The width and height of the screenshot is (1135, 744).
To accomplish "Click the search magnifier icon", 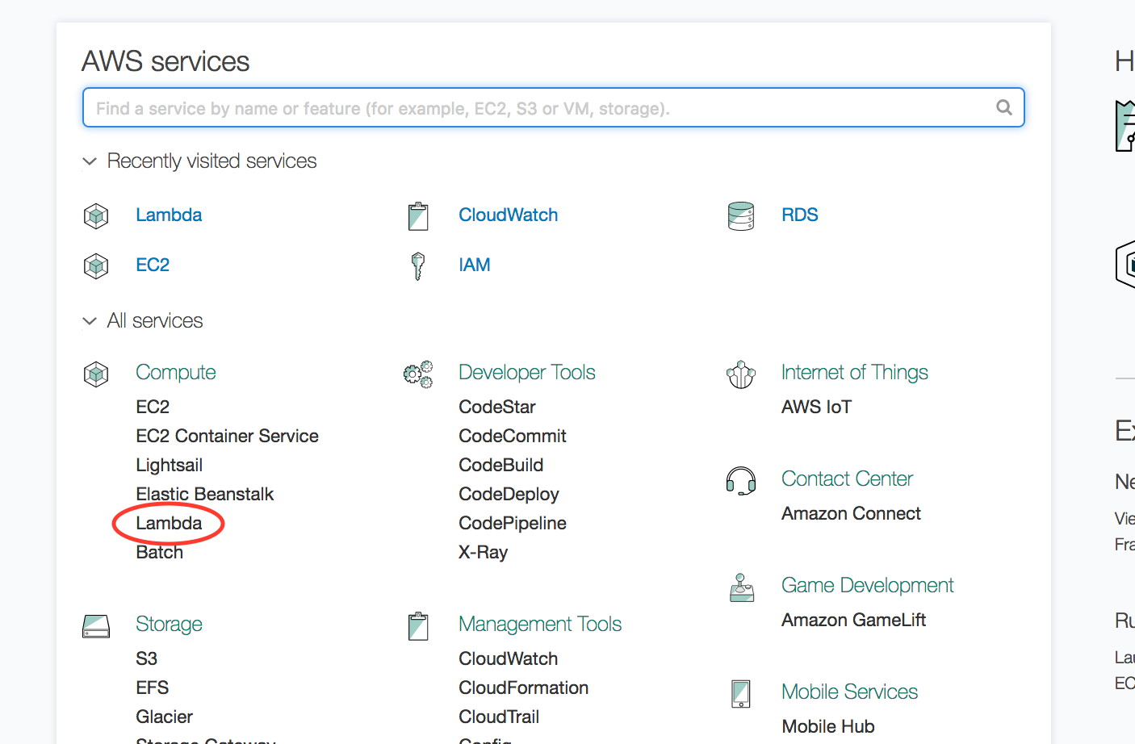I will pos(1003,107).
